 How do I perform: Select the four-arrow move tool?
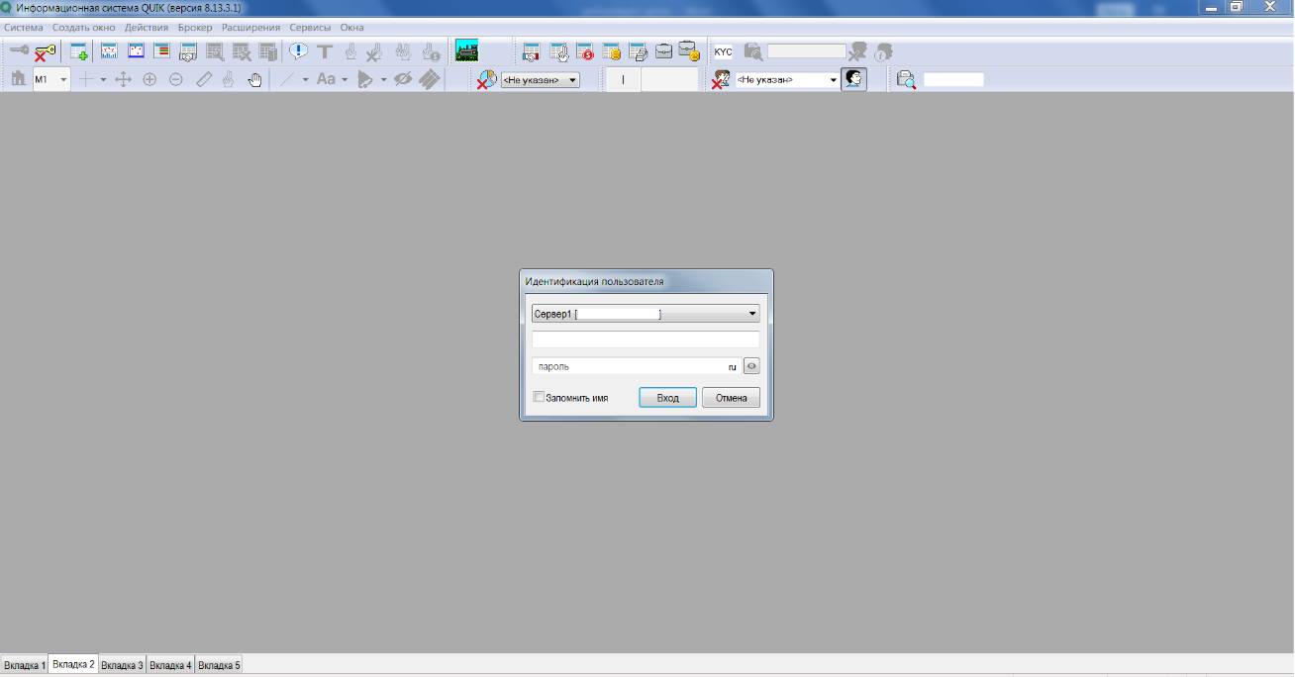point(123,79)
